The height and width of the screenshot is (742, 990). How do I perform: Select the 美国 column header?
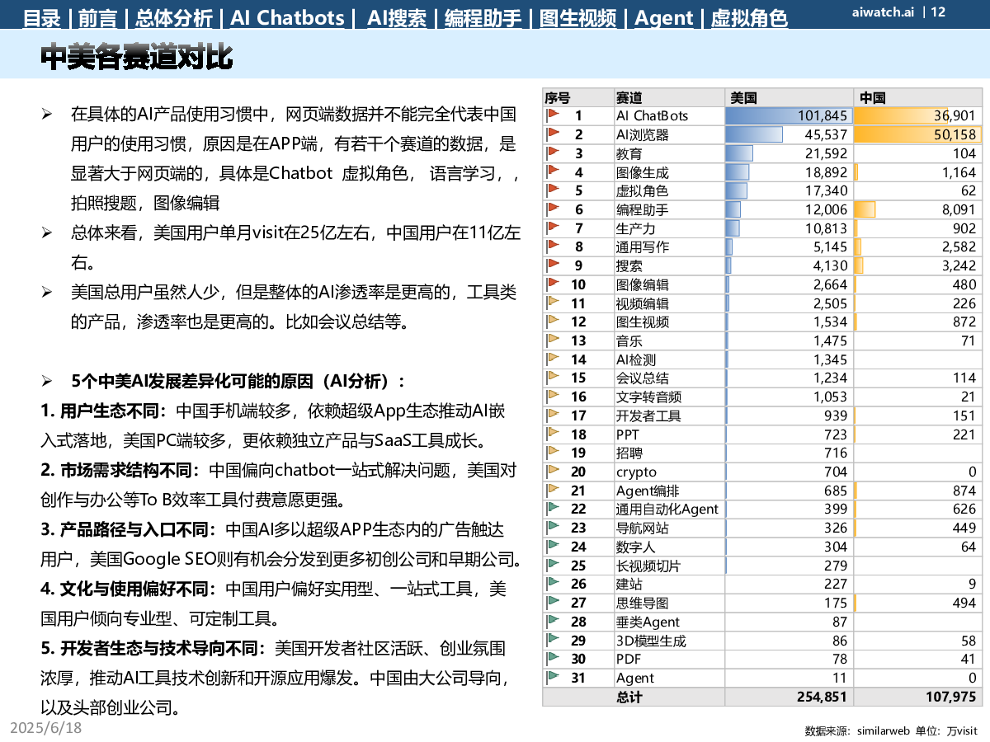point(790,96)
